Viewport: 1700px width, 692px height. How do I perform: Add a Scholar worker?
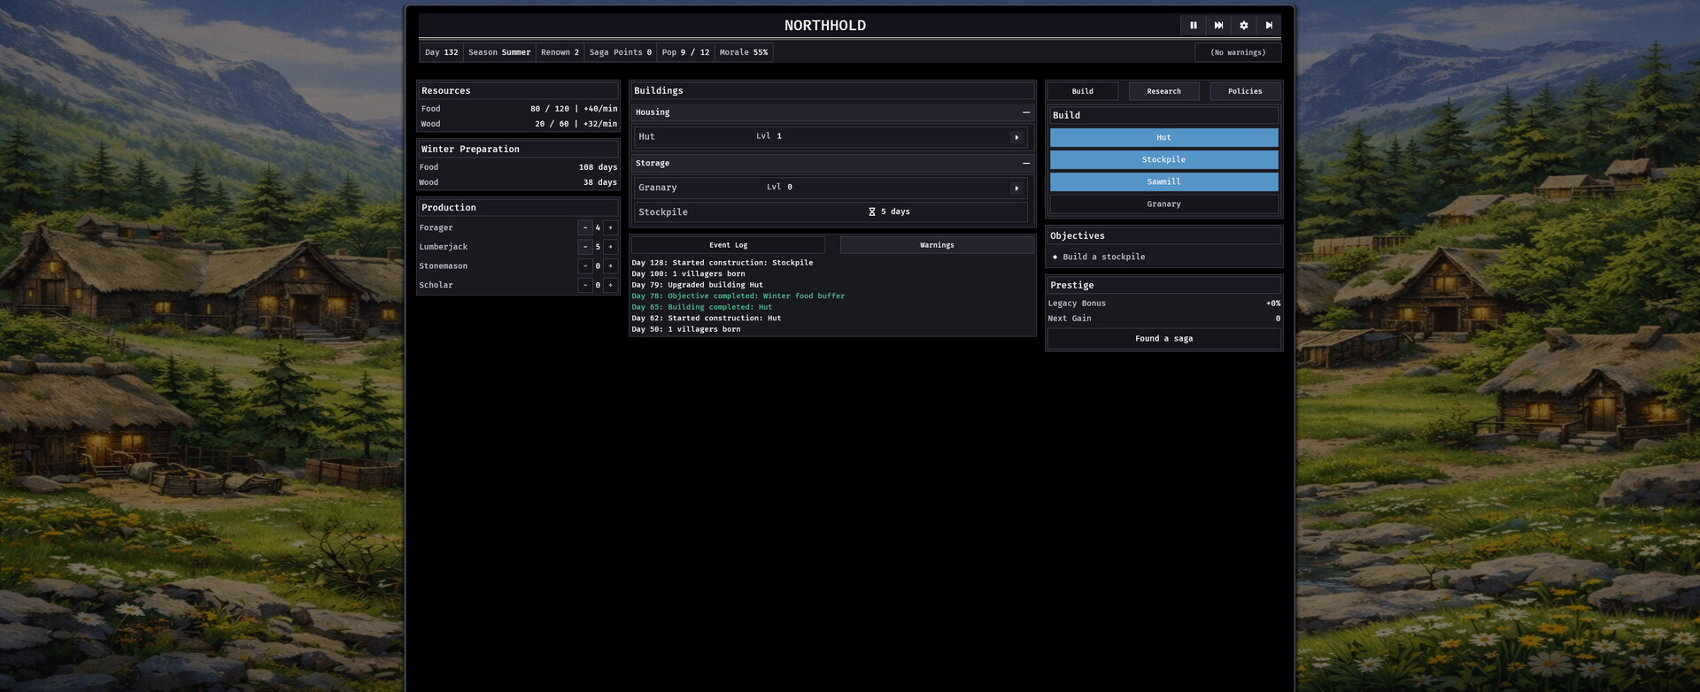point(610,286)
